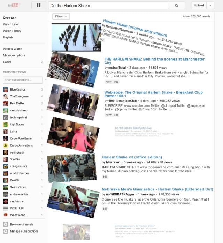
Task: Pause the Harlem Shake animation
Action: 39,6
